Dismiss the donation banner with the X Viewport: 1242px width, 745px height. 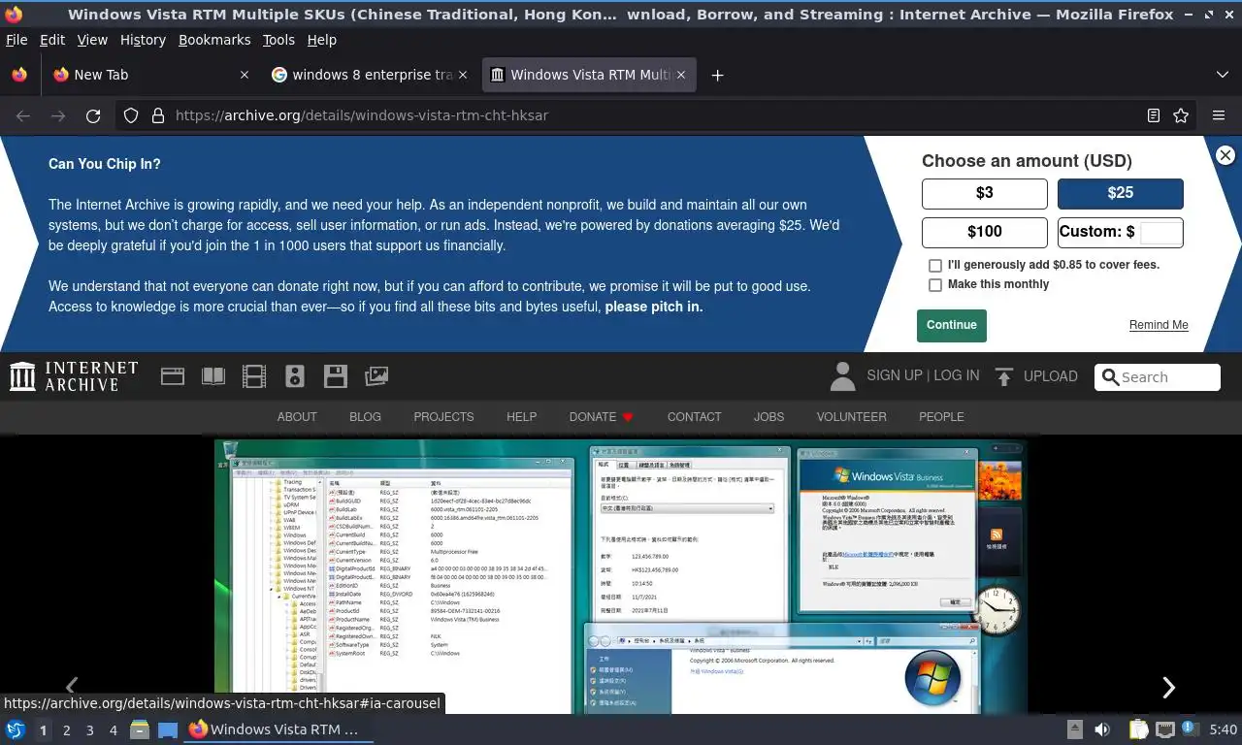pyautogui.click(x=1226, y=155)
